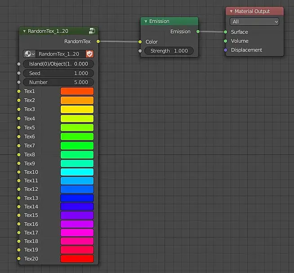
Task: Click the Tex20 input socket
Action: [x=19, y=259]
